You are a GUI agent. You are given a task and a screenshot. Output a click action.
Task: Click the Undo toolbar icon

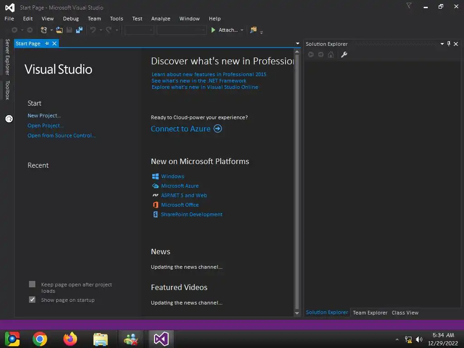click(x=93, y=30)
